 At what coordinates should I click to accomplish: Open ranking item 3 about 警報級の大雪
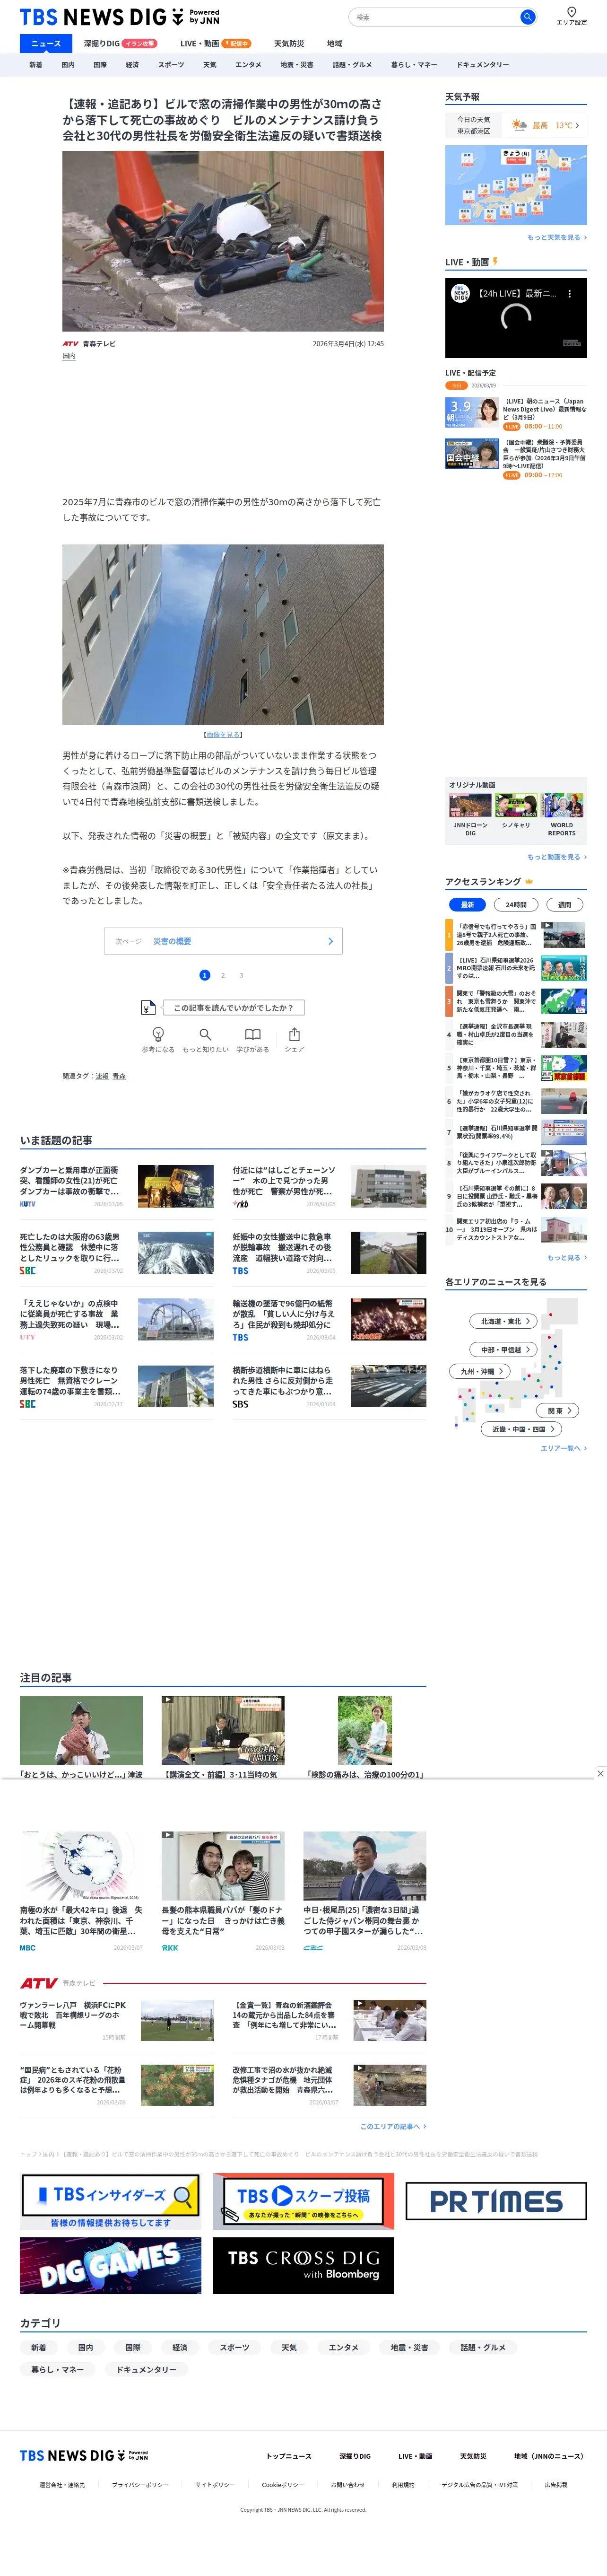point(516,1001)
